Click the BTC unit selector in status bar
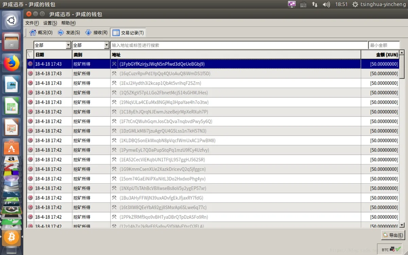408x255 pixels. 385,250
